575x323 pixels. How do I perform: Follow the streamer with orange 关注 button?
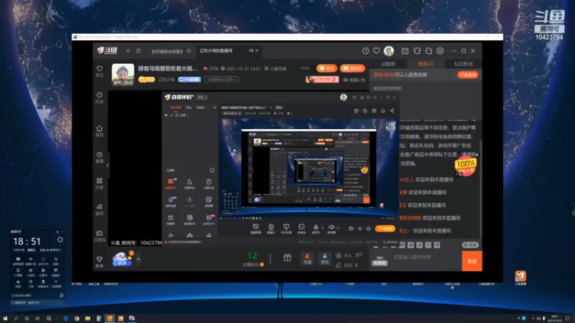coord(326,68)
